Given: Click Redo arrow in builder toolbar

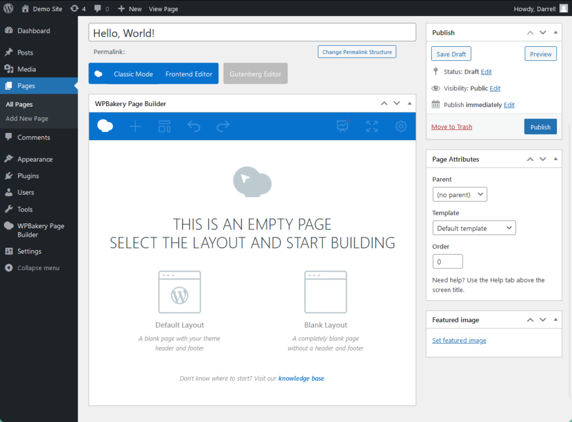Looking at the screenshot, I should tap(223, 127).
